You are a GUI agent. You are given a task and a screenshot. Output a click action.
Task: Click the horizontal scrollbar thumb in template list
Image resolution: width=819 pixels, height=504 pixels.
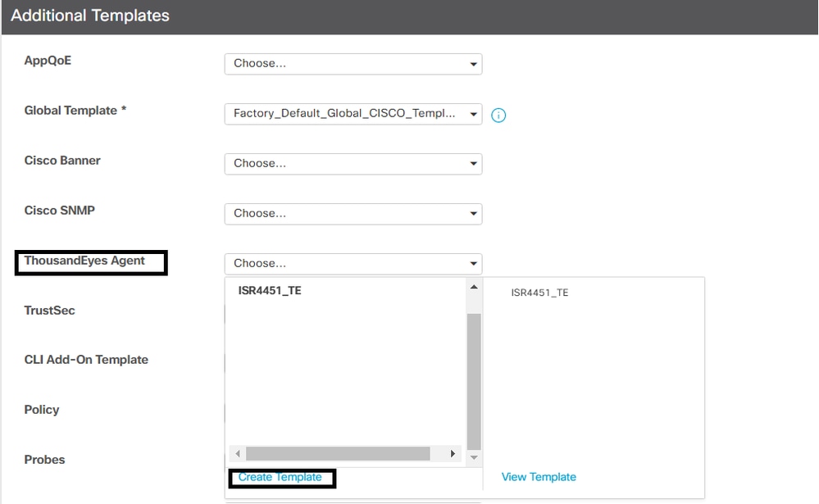338,453
